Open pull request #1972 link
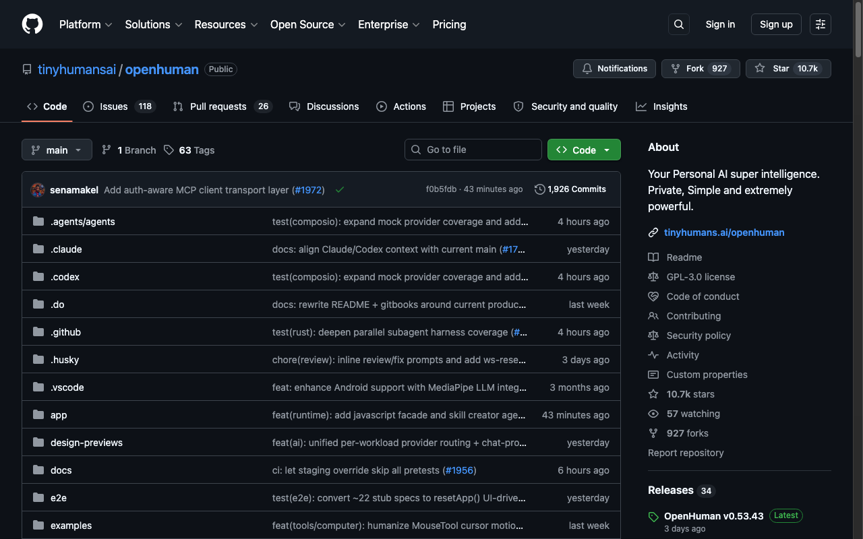The image size is (863, 539). [x=309, y=190]
